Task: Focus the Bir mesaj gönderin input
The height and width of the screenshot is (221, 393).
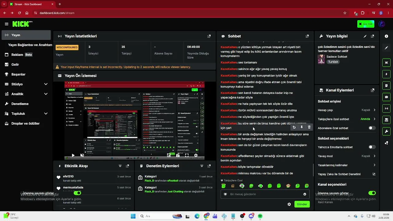Action: point(265,194)
